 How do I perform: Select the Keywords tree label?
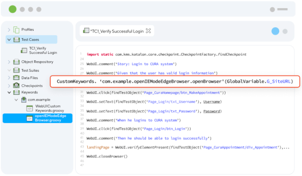tap(29, 92)
